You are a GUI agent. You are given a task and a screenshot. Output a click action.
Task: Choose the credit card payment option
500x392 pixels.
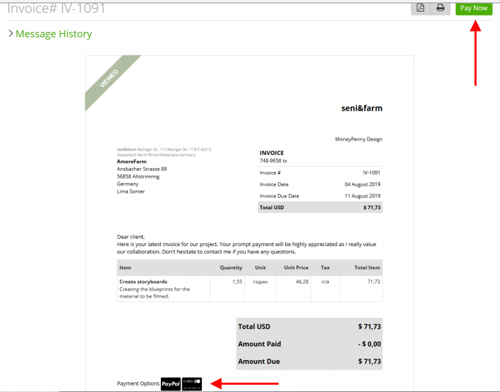point(192,384)
